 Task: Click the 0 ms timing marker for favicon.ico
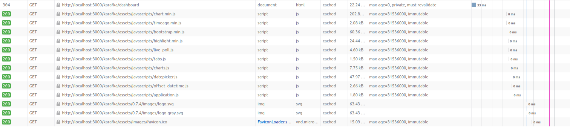pos(536,122)
